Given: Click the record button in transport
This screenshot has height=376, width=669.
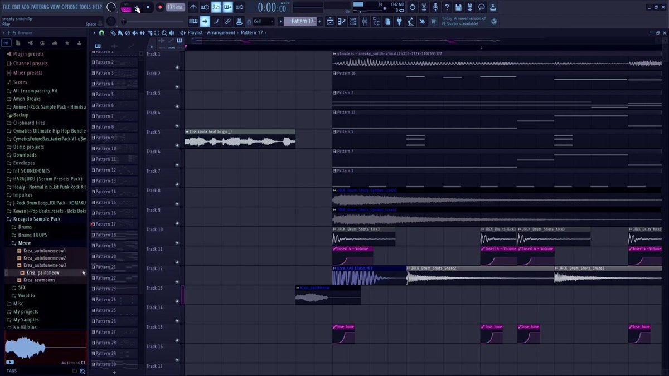Looking at the screenshot, I should pos(160,7).
